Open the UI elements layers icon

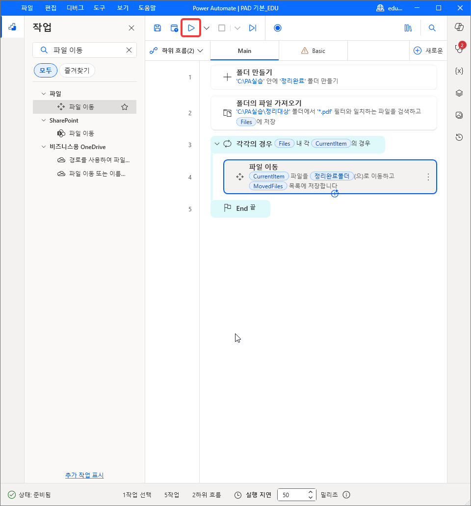coord(459,93)
